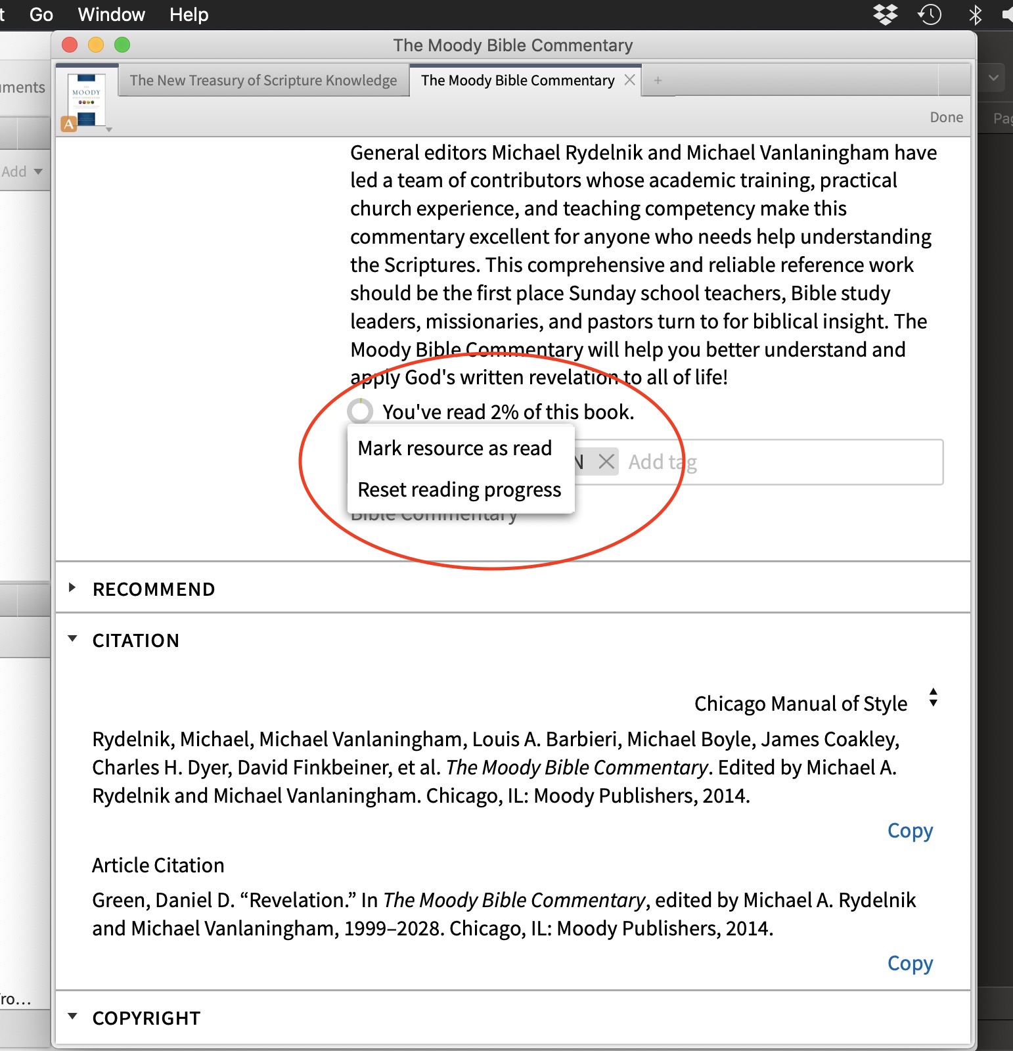This screenshot has height=1051, width=1013.
Task: Switch to New Treasury of Scripture Knowledge tab
Action: coord(263,80)
